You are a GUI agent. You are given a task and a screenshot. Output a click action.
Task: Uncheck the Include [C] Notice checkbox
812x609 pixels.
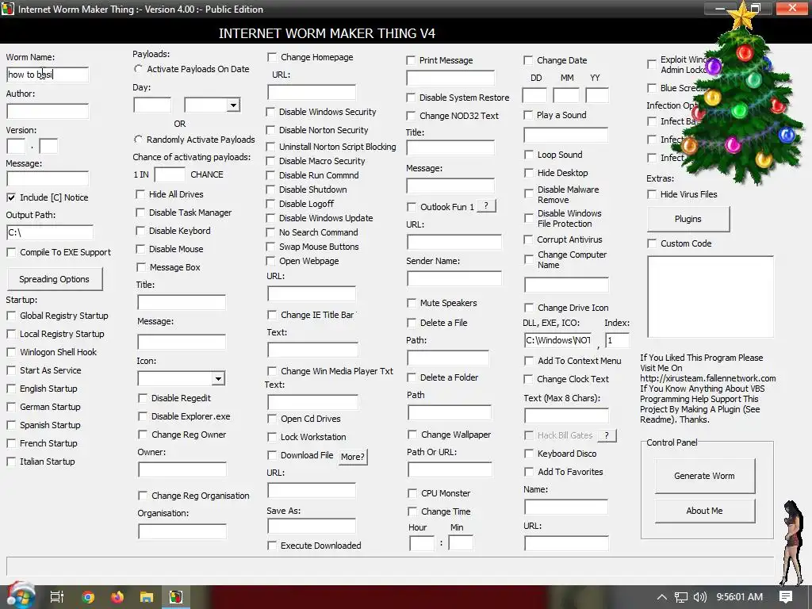[11, 197]
